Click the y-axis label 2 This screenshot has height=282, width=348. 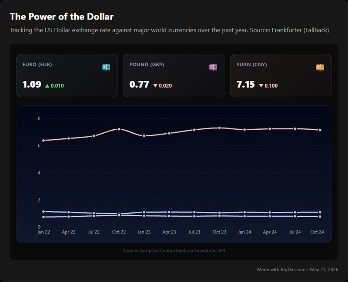tap(39, 200)
